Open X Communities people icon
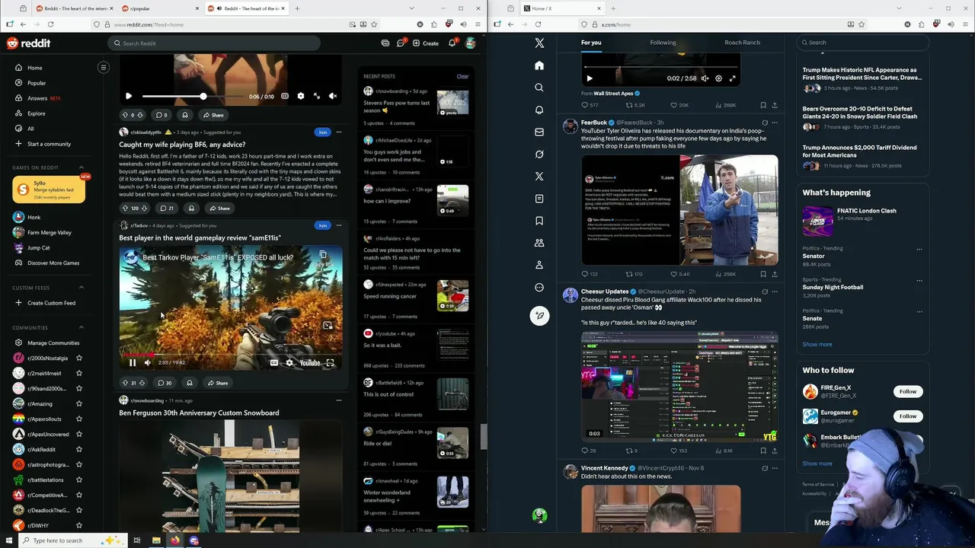This screenshot has height=548, width=975. pos(539,243)
